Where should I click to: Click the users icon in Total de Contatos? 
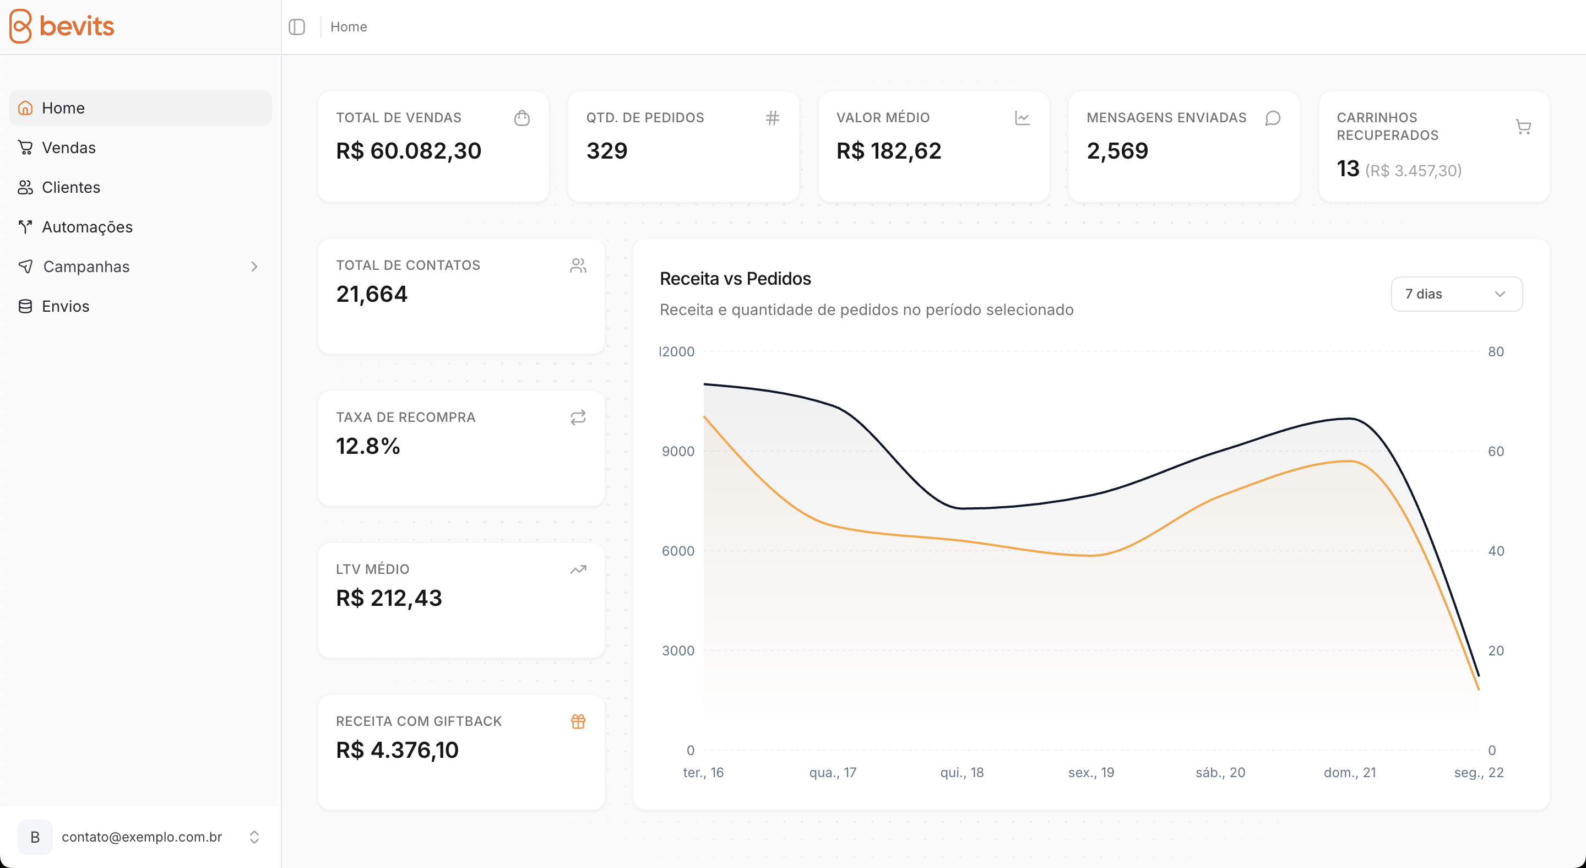click(578, 265)
